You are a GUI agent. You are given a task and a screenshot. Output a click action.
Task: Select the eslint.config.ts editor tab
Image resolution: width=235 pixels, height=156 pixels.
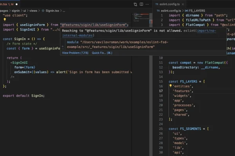click(x=170, y=4)
